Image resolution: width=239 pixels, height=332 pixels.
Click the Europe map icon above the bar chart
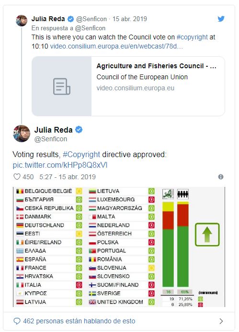tap(168, 194)
